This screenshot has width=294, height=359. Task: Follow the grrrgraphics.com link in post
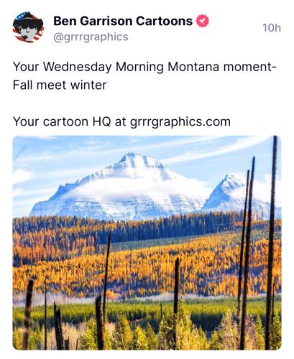coord(180,121)
